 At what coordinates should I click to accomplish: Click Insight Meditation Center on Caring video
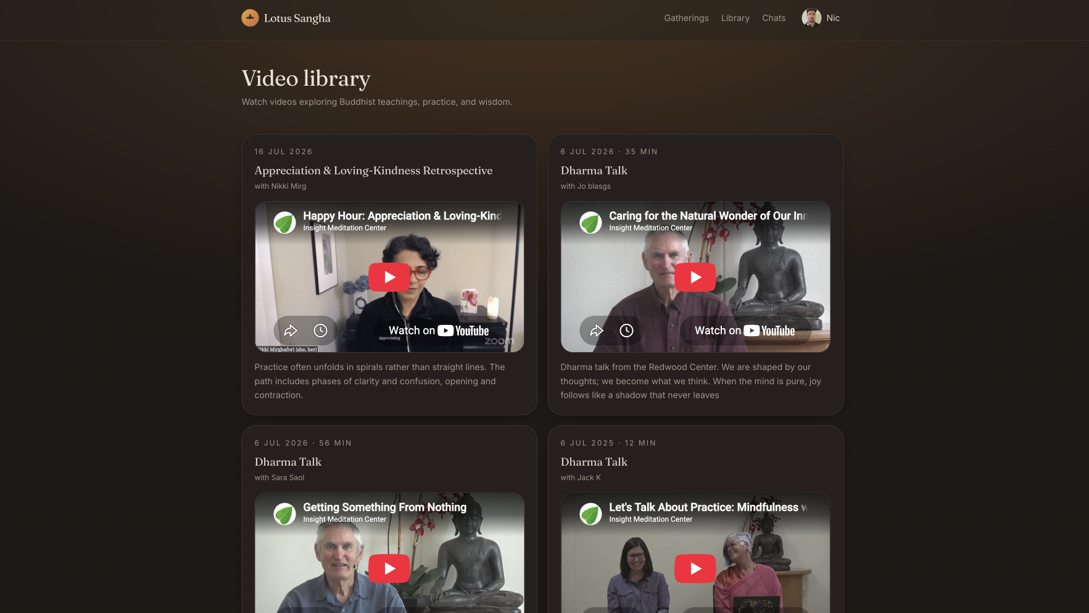pos(650,228)
